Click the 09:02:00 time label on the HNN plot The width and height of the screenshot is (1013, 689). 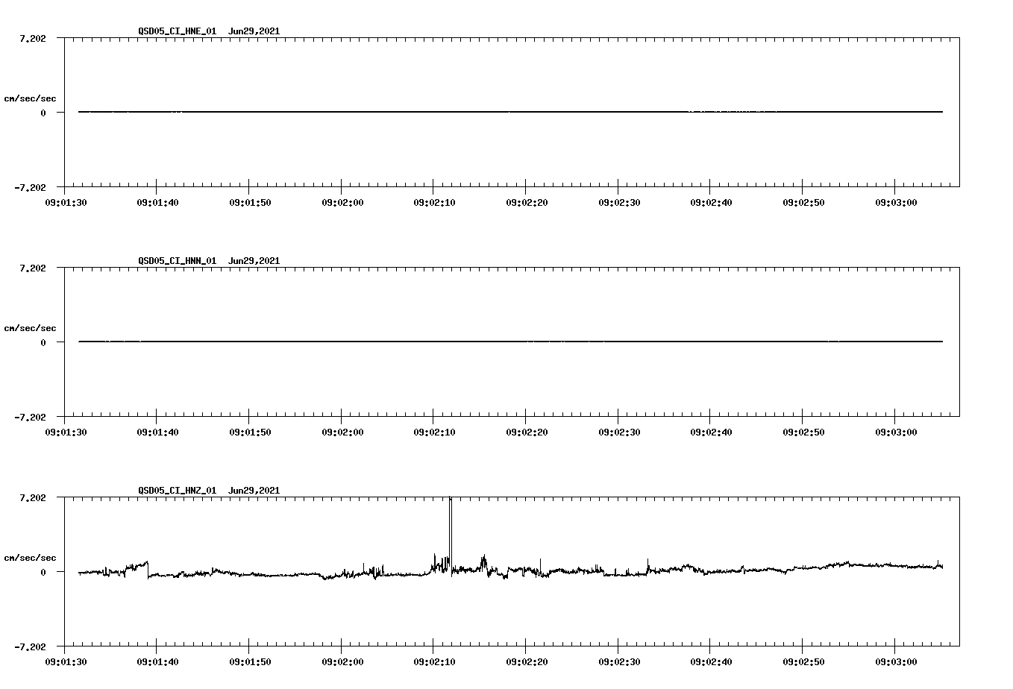(342, 432)
